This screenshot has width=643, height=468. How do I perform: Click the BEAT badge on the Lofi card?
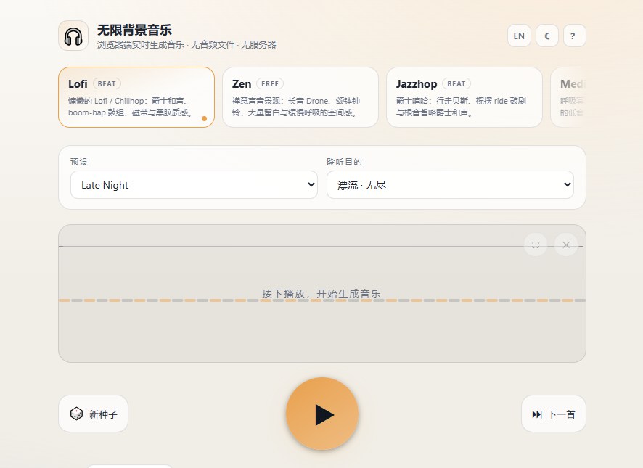[x=107, y=83]
